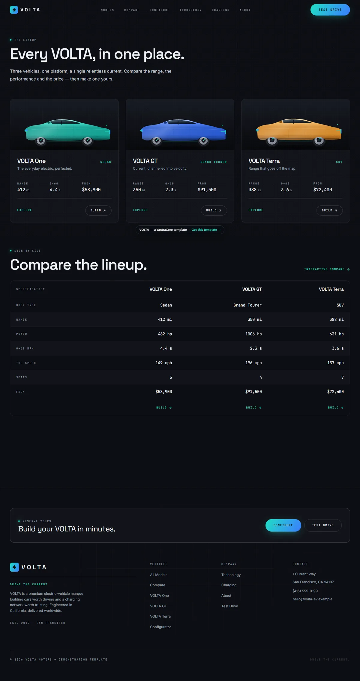Click the 1006 hp power value
The image size is (360, 681).
click(x=253, y=334)
